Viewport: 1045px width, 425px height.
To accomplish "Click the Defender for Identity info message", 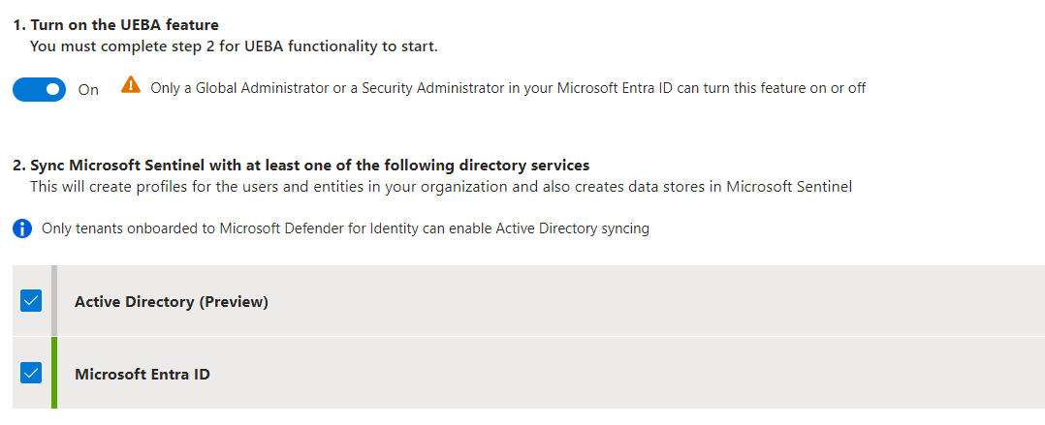I will pos(345,228).
